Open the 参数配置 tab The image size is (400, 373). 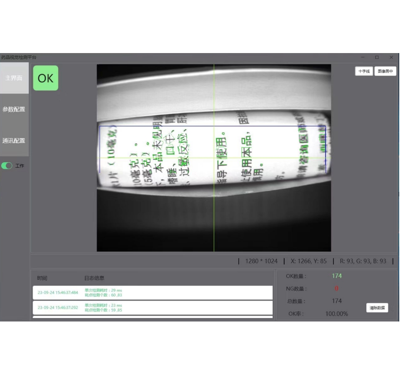tap(14, 109)
